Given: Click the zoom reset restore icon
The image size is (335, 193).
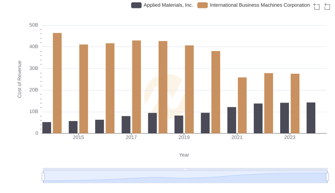Looking at the screenshot, I should 327,6.
